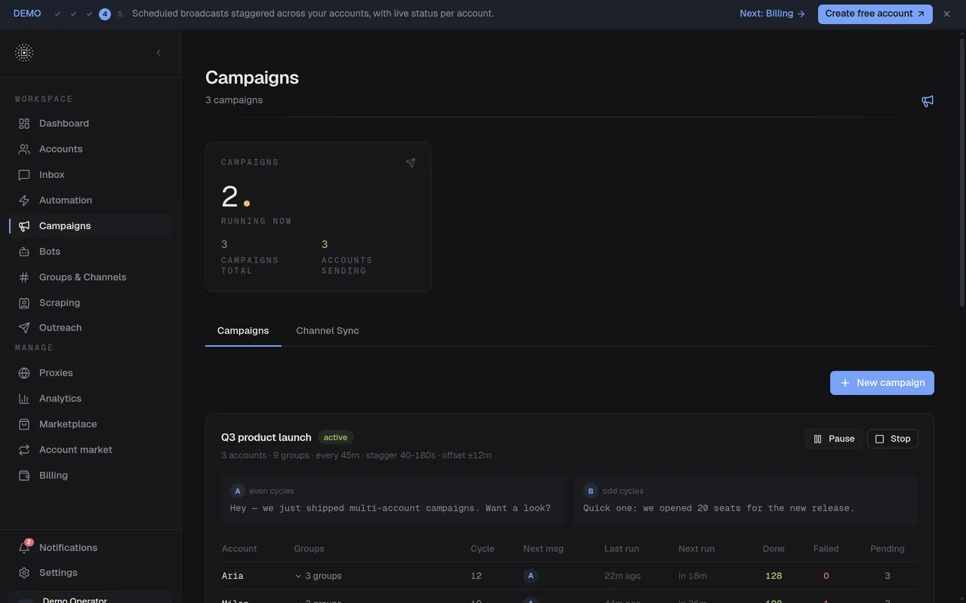Select Campaigns in the sidebar
The width and height of the screenshot is (966, 603).
pyautogui.click(x=91, y=226)
